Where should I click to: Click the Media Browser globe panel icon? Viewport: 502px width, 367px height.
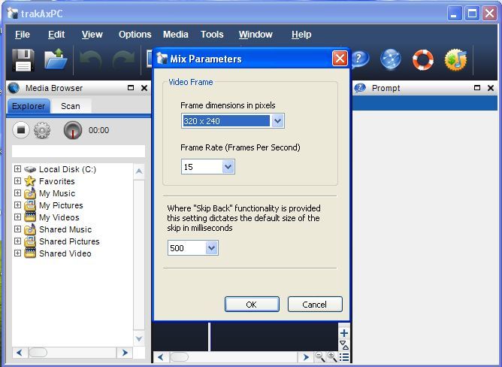click(14, 88)
